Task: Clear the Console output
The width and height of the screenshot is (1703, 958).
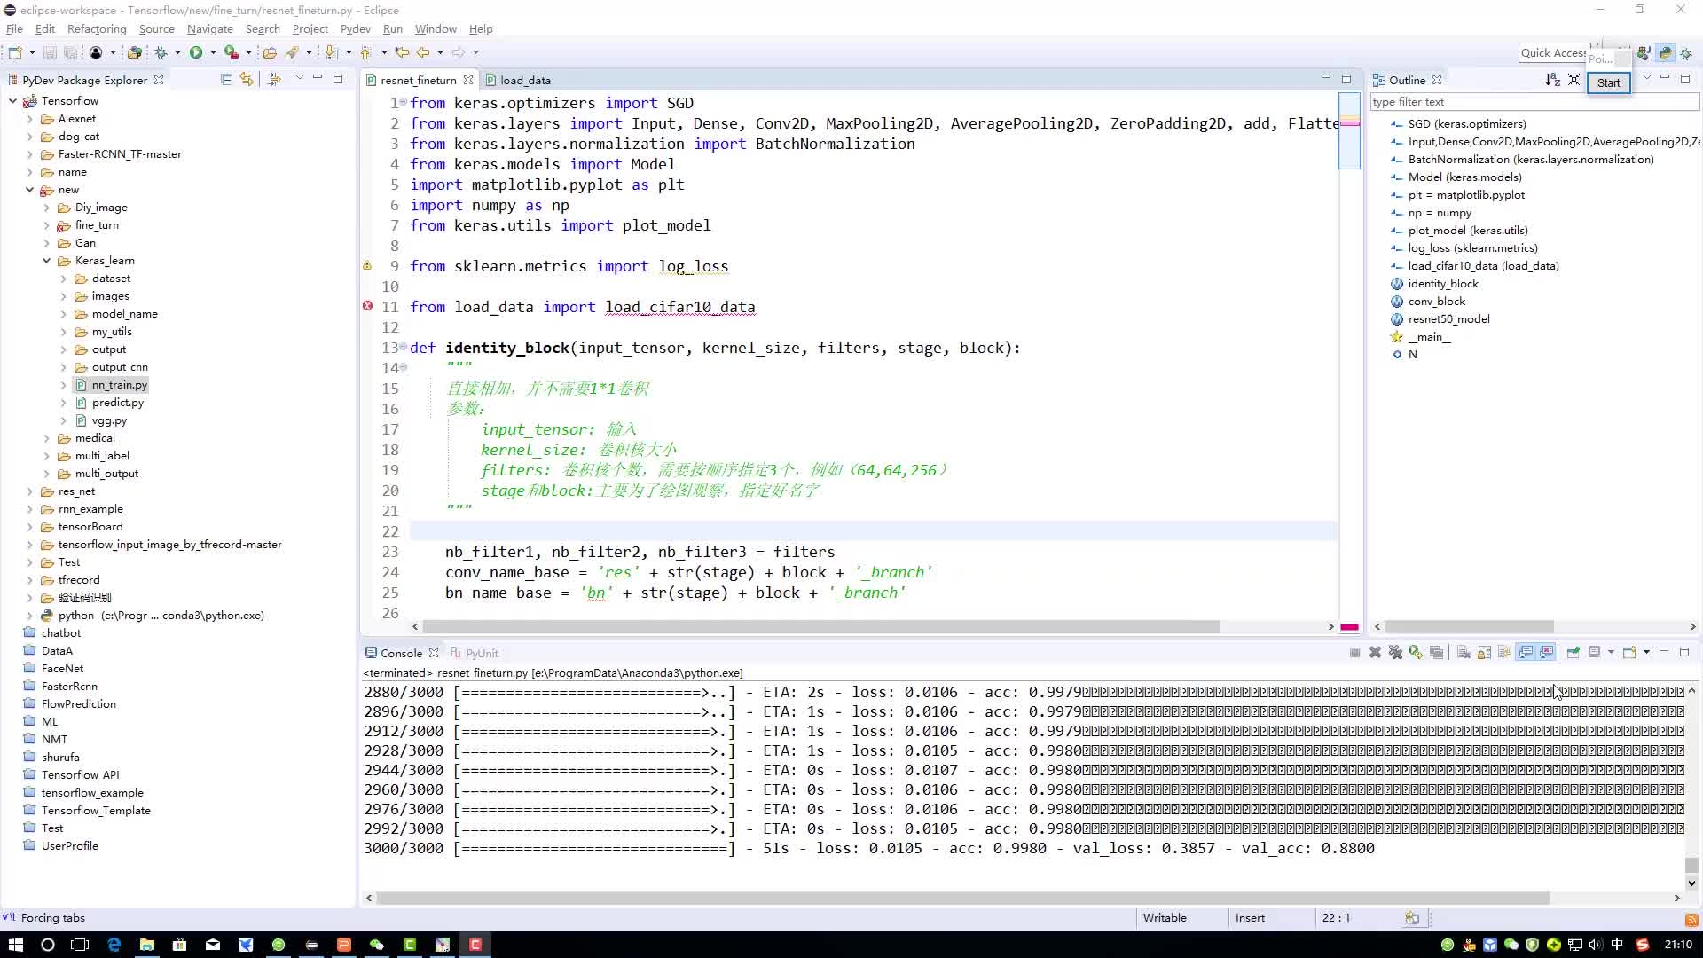Action: coord(1464,653)
